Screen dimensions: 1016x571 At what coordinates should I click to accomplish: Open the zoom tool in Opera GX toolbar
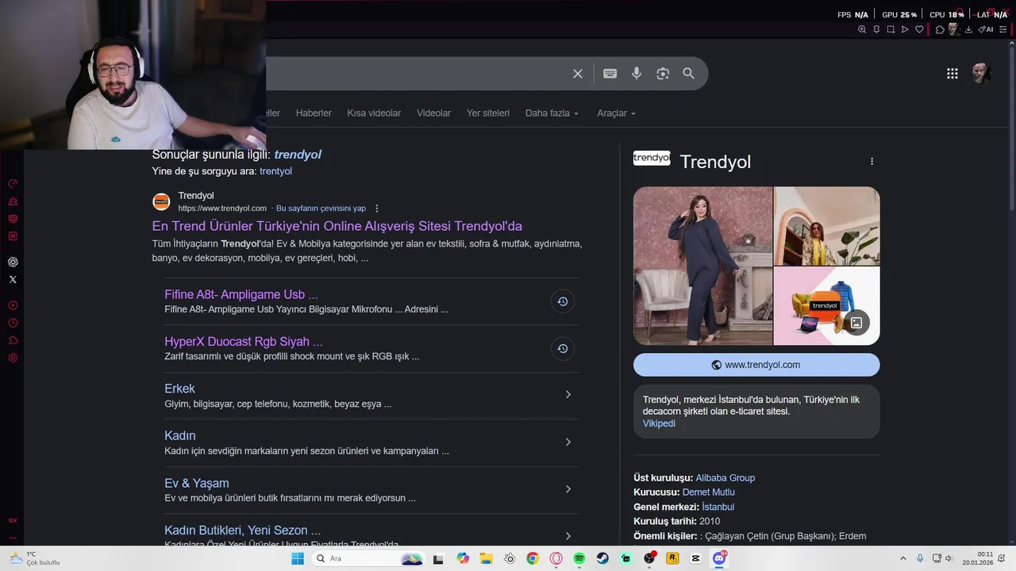(862, 29)
